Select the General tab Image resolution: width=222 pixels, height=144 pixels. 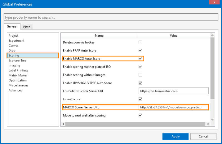pos(12,27)
